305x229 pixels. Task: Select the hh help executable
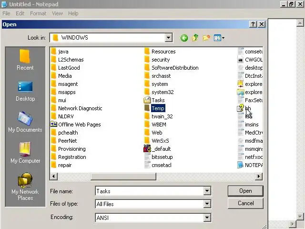pyautogui.click(x=244, y=108)
